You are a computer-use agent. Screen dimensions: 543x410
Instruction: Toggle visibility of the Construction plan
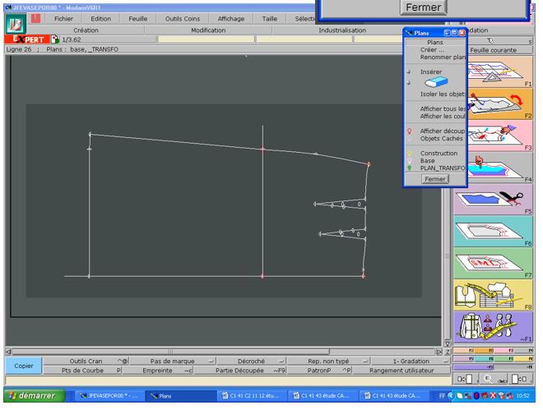[410, 153]
